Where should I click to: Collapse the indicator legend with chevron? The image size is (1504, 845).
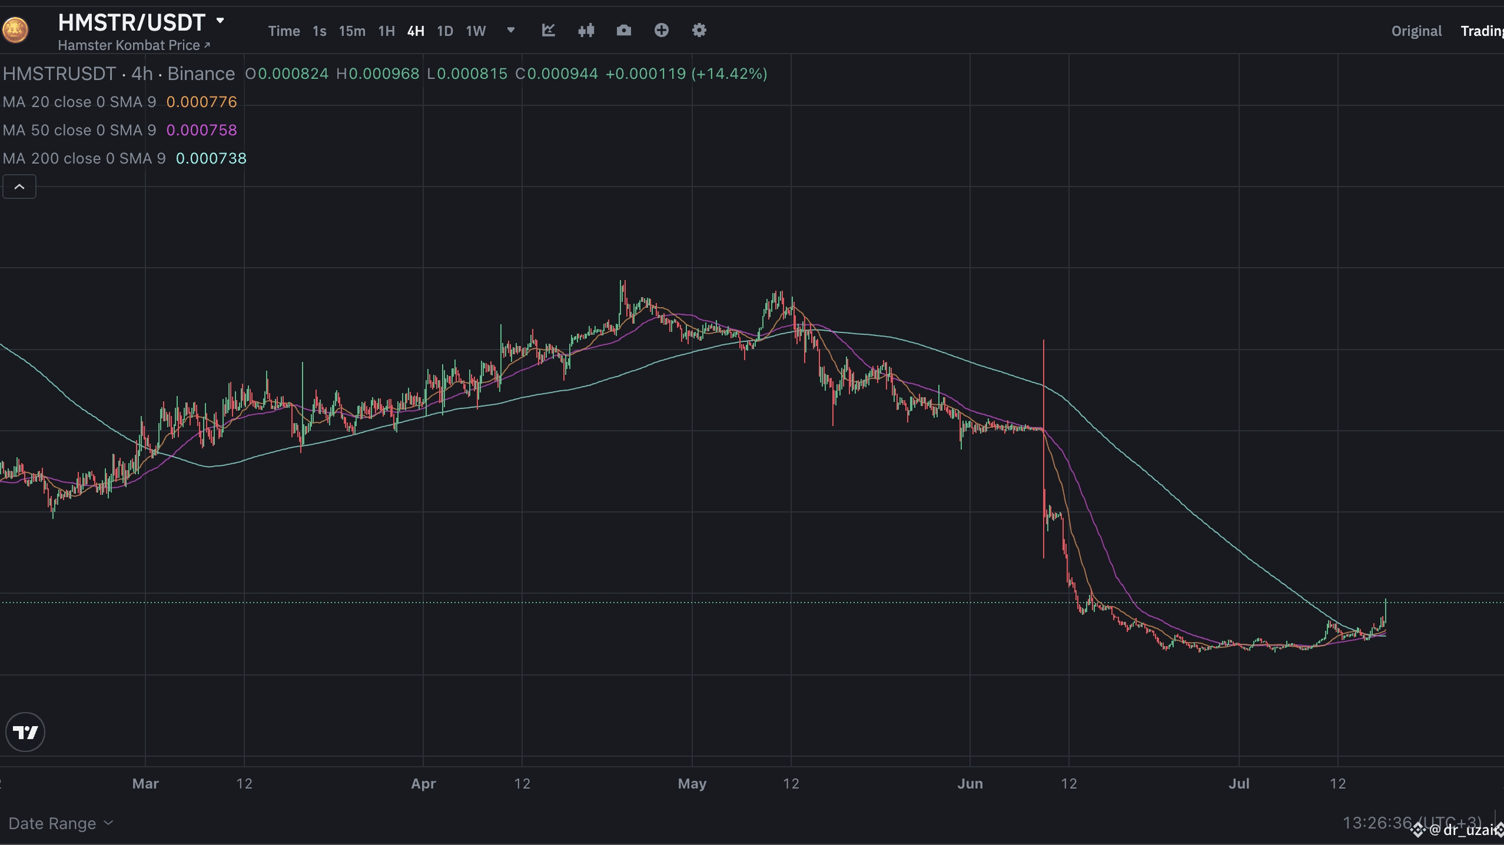(19, 187)
